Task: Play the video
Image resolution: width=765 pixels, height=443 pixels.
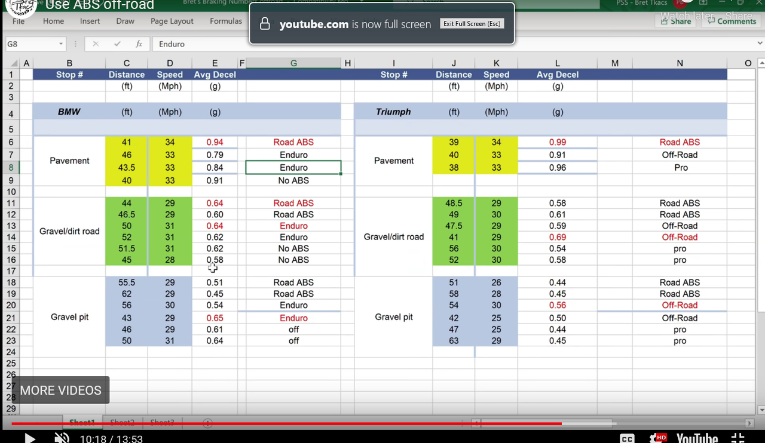Action: click(29, 439)
